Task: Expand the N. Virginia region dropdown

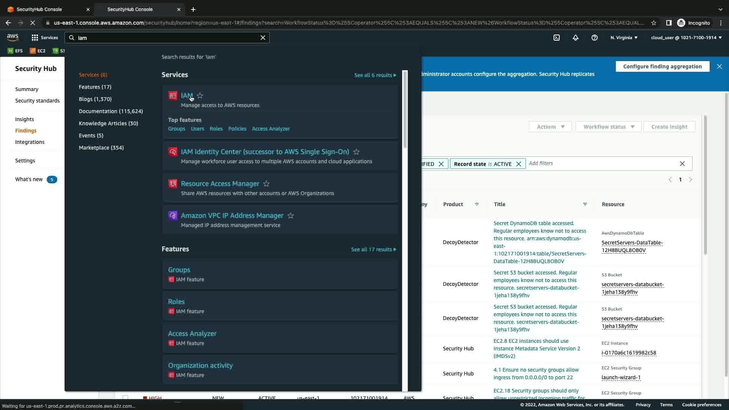Action: click(624, 38)
